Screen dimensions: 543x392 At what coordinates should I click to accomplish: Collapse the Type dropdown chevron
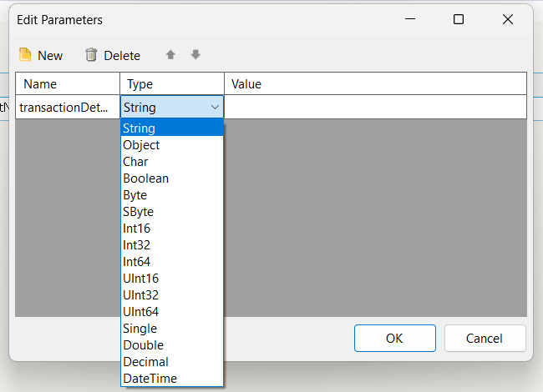(215, 108)
